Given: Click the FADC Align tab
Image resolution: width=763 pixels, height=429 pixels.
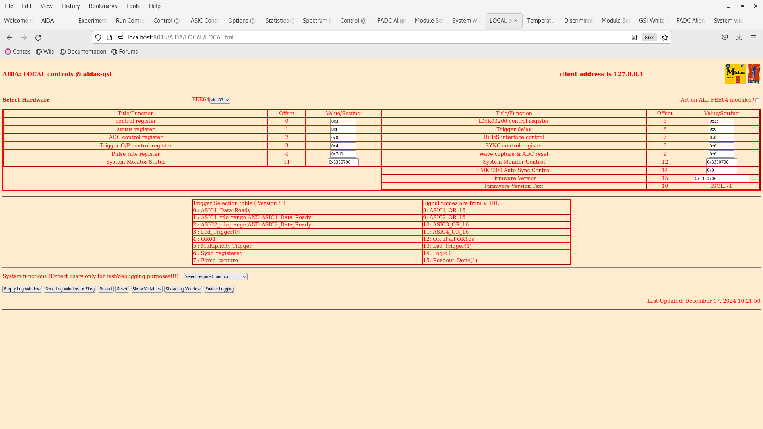Looking at the screenshot, I should [391, 20].
